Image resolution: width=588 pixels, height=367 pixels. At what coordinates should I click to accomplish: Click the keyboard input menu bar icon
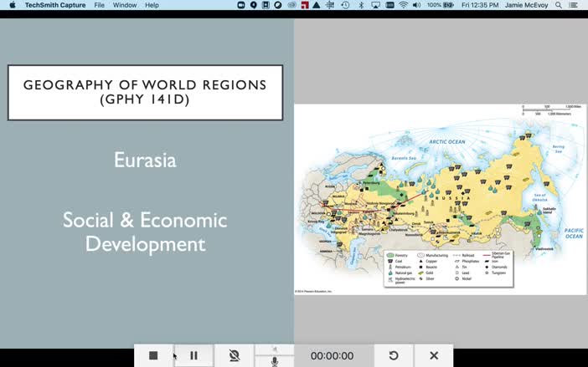click(389, 5)
